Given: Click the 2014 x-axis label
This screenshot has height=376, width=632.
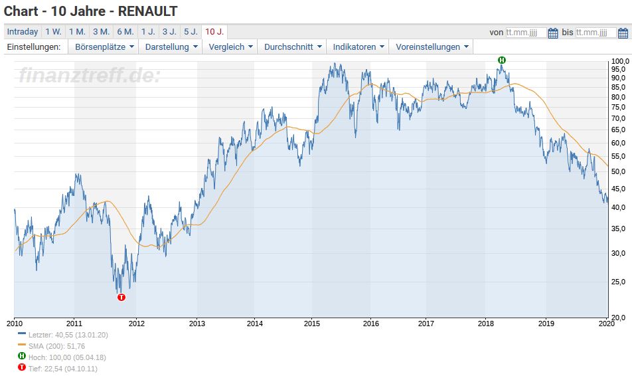Looking at the screenshot, I should coord(255,324).
